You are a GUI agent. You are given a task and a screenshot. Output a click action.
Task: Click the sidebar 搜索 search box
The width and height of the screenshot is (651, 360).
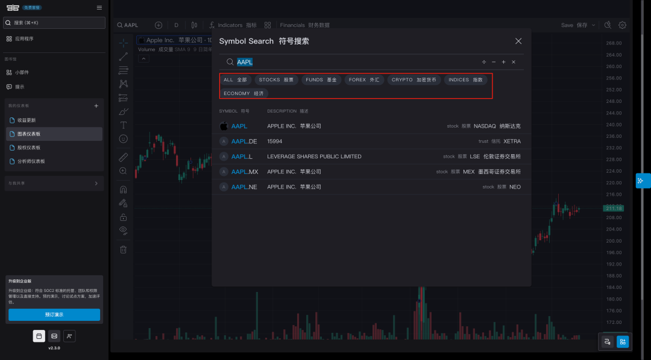point(54,23)
